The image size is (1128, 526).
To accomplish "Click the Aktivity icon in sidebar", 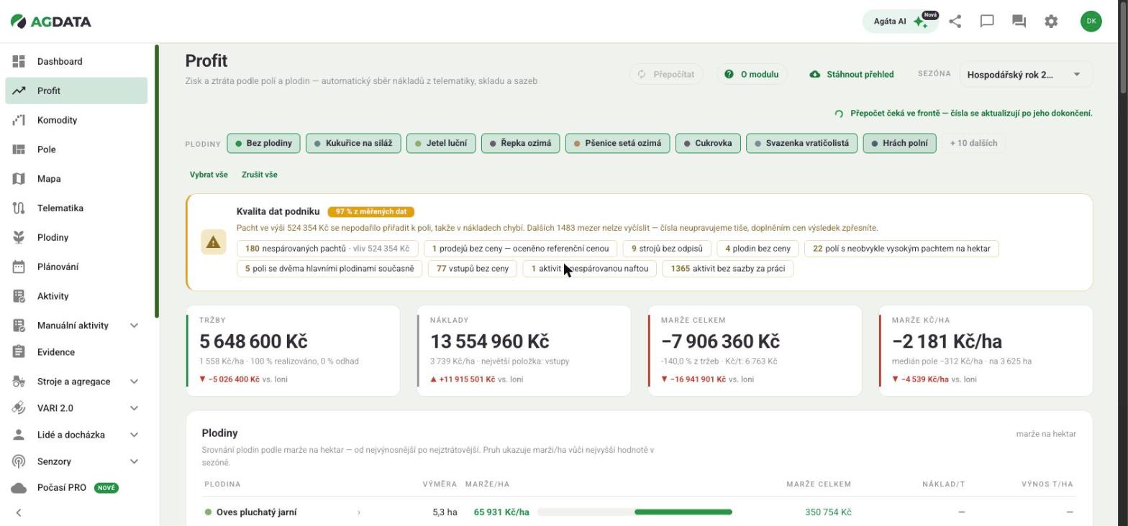I will point(19,296).
